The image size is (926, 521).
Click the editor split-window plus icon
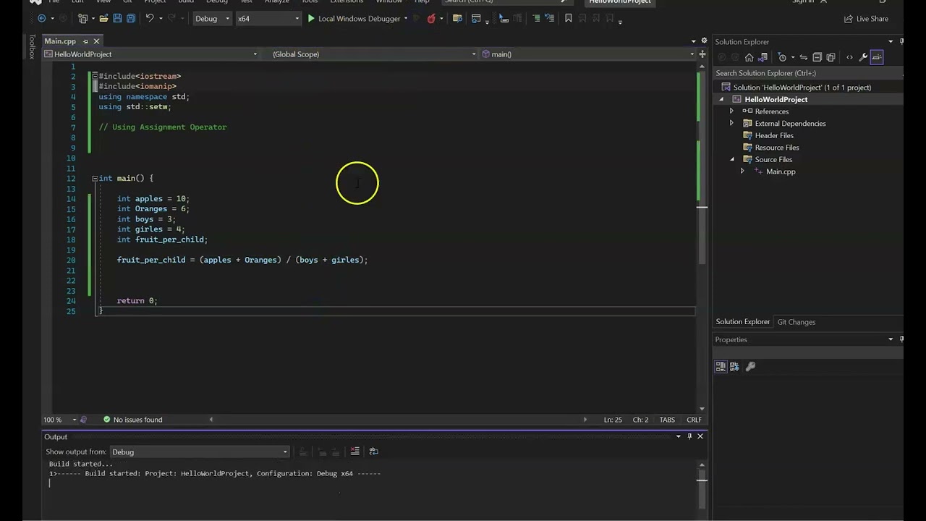702,54
